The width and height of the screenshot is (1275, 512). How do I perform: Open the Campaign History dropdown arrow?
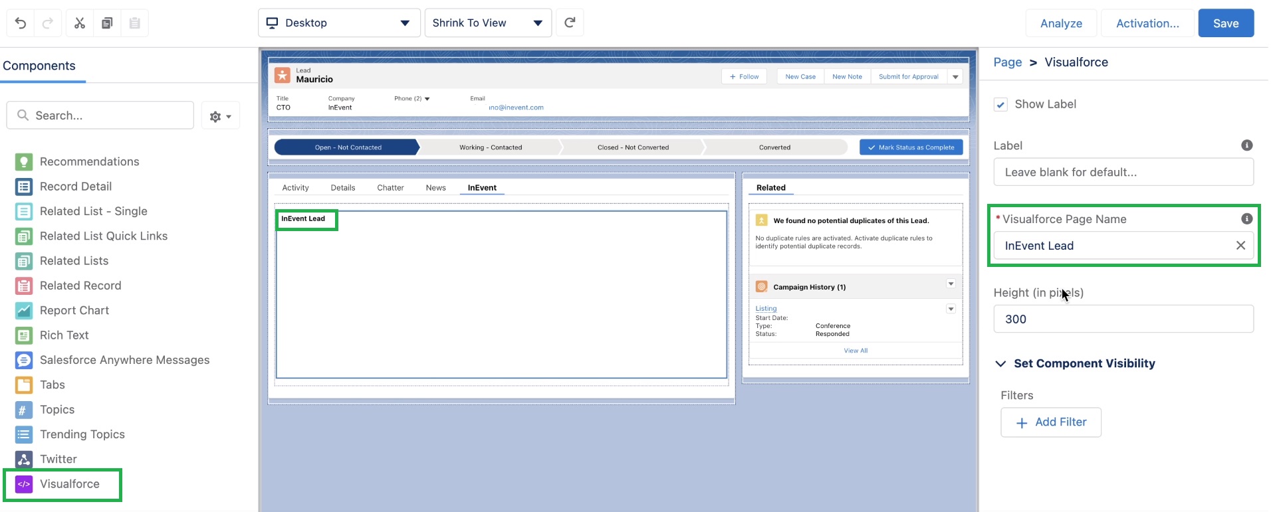click(x=951, y=284)
